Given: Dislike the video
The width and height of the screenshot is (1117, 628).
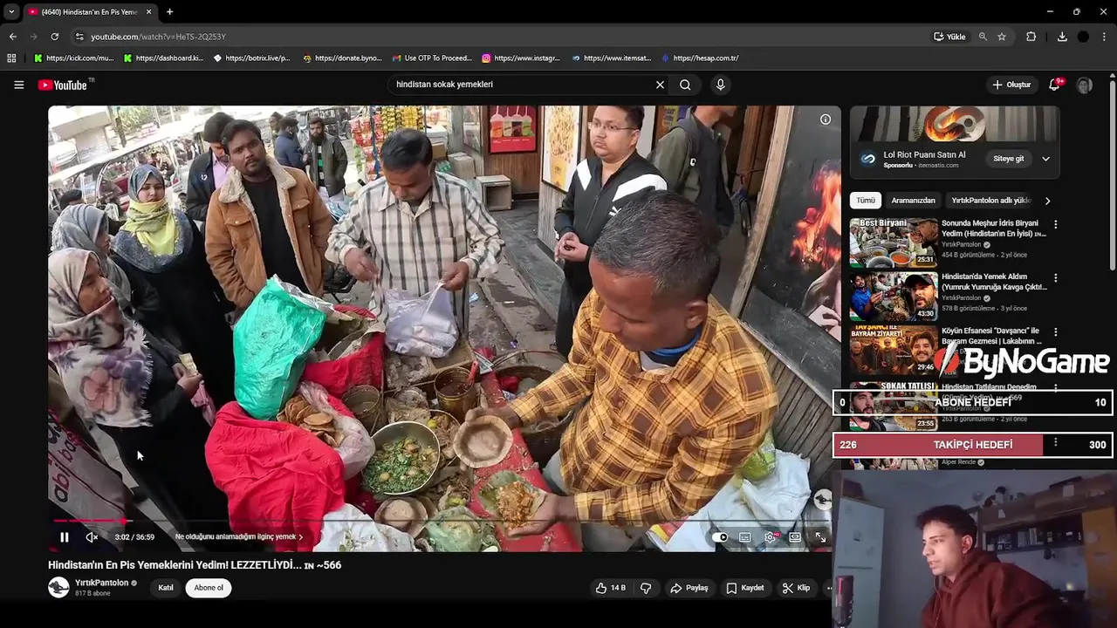Looking at the screenshot, I should point(646,588).
